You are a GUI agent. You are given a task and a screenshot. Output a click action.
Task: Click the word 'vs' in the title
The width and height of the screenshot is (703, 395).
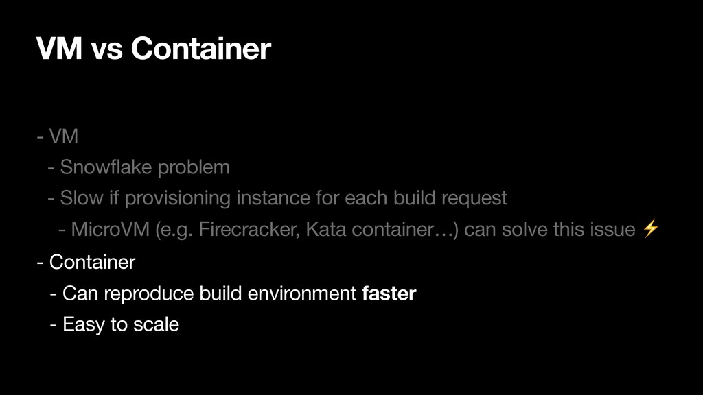click(x=106, y=51)
